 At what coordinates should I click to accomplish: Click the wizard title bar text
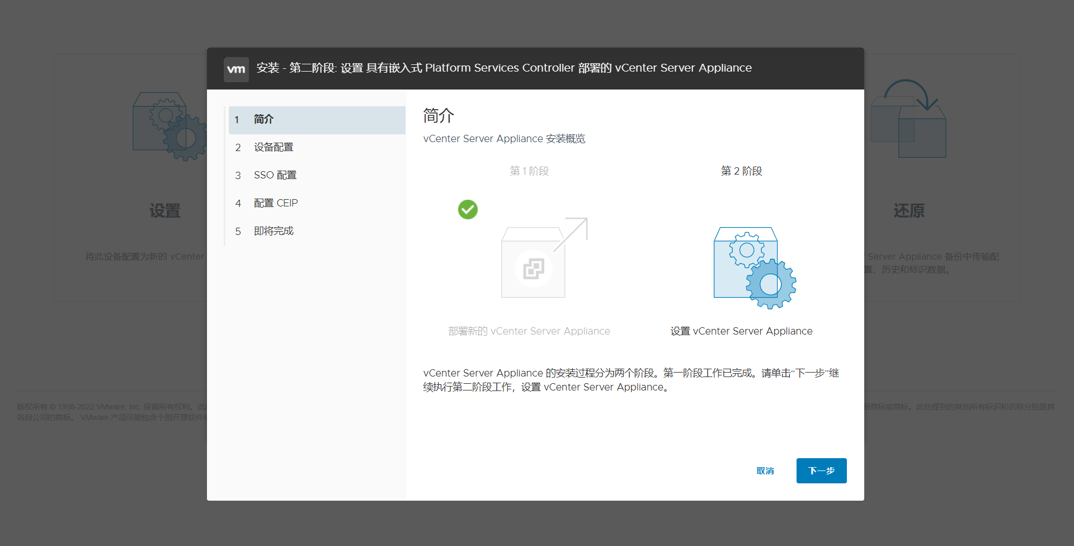(x=504, y=68)
